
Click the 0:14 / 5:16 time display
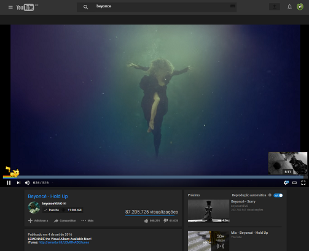41,183
